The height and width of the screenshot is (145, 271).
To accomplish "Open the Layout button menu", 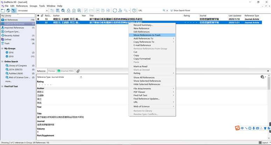I will point(264,143).
